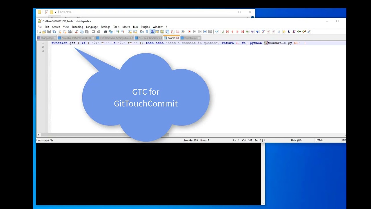Click the Stop Recording macro icon
The width and height of the screenshot is (371, 209).
click(x=195, y=32)
